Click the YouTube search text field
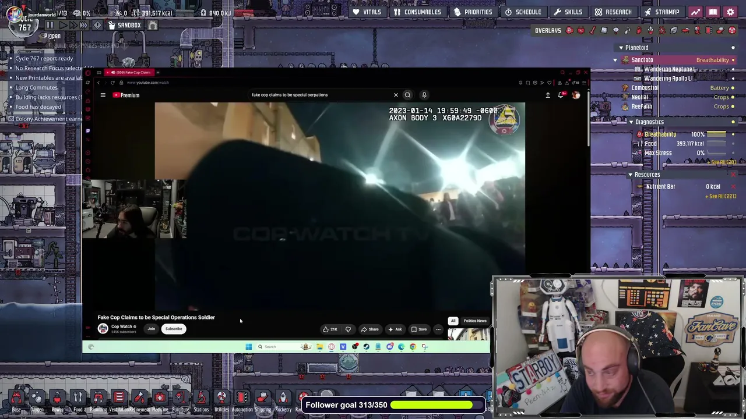Image resolution: width=746 pixels, height=419 pixels. [321, 95]
